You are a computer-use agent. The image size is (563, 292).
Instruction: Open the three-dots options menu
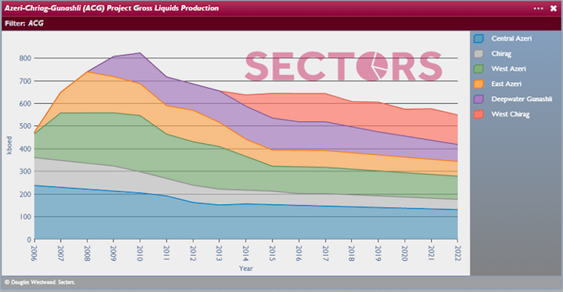point(538,9)
